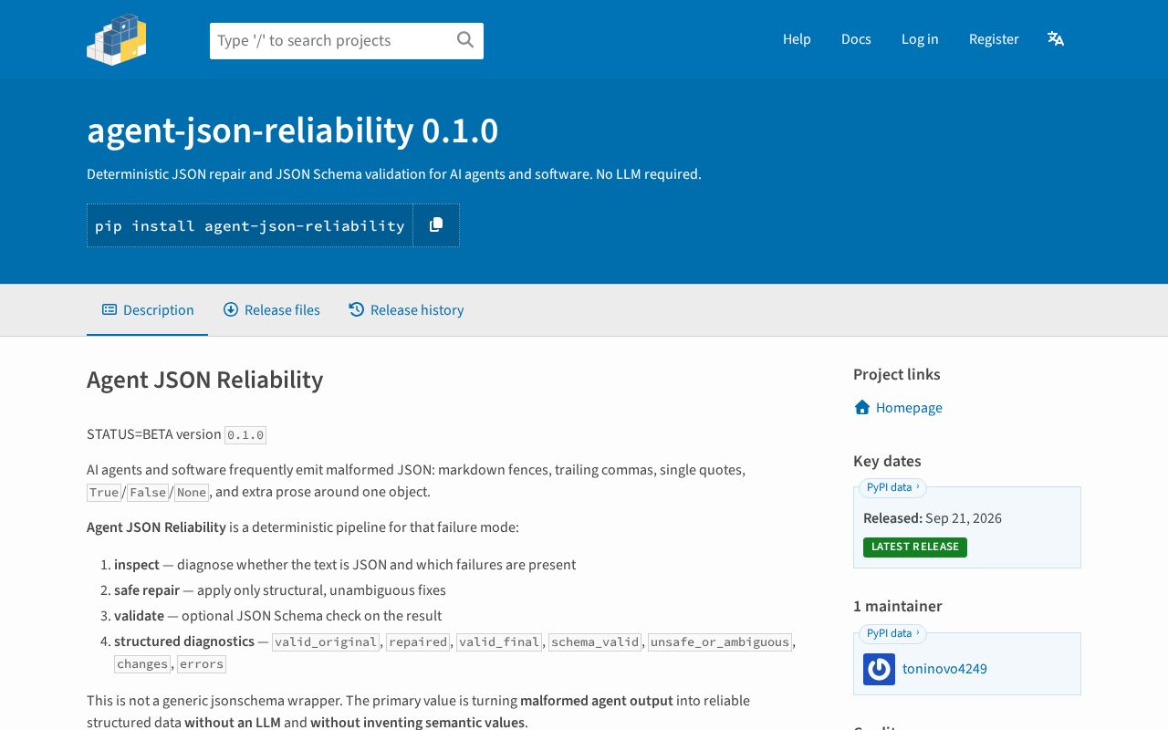Click the True code tag
This screenshot has height=730, width=1168.
tap(104, 493)
